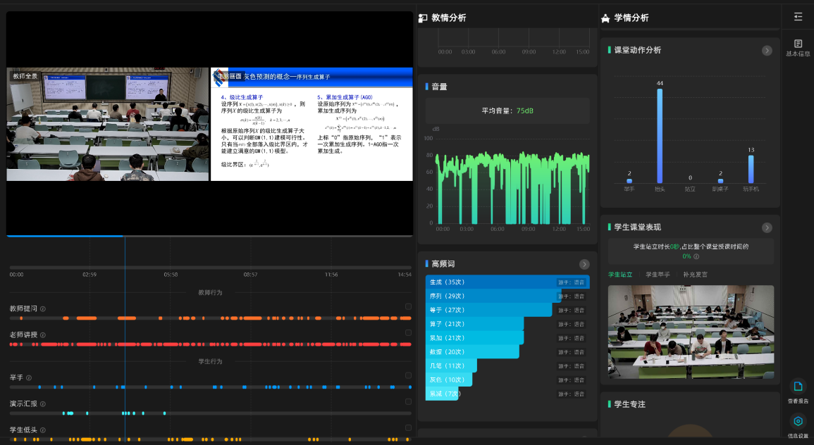Click the 生成（35次） keyword bar
Screen dimensions: 814x445
493,282
